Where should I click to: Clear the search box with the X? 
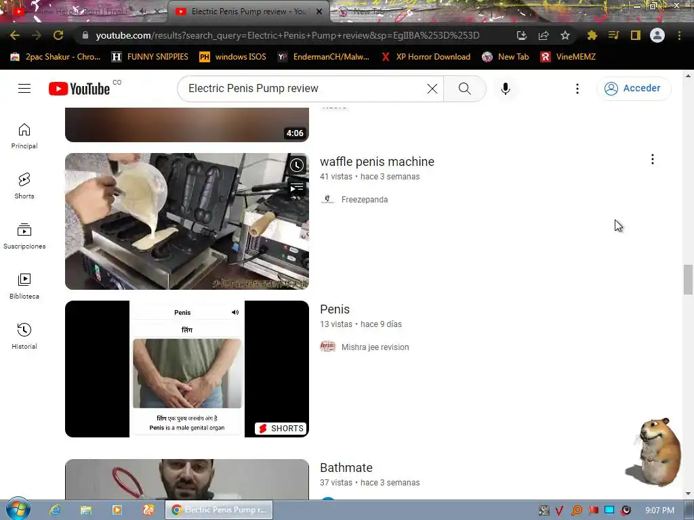tap(432, 89)
